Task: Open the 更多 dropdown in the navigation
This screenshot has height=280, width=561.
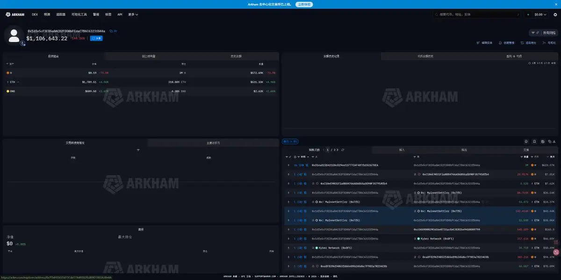Action: click(x=133, y=14)
